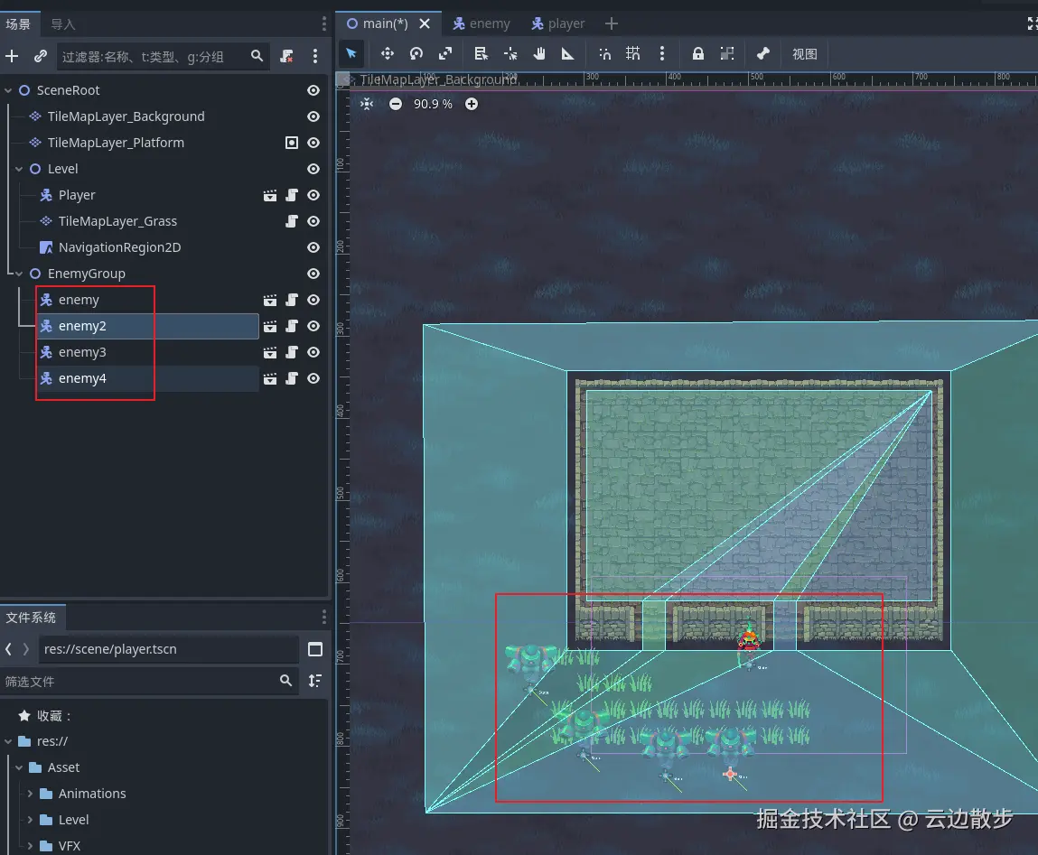Activate the Rotate mode tool
Viewport: 1038px width, 855px height.
click(416, 54)
